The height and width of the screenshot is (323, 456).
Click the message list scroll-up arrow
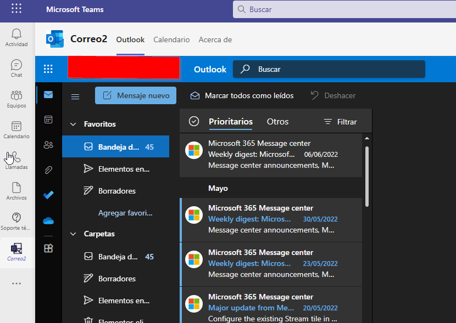pyautogui.click(x=367, y=138)
